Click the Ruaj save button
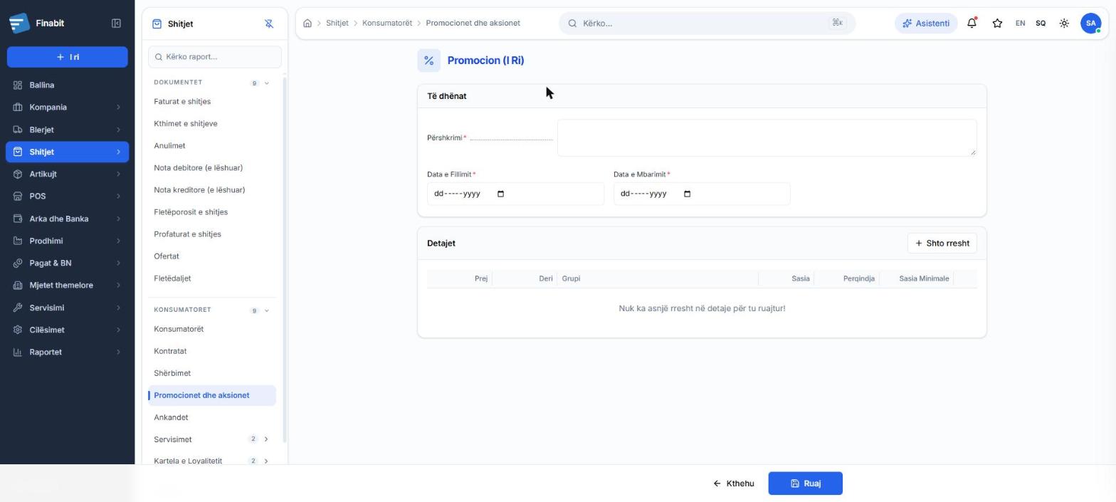Image resolution: width=1116 pixels, height=502 pixels. click(805, 483)
